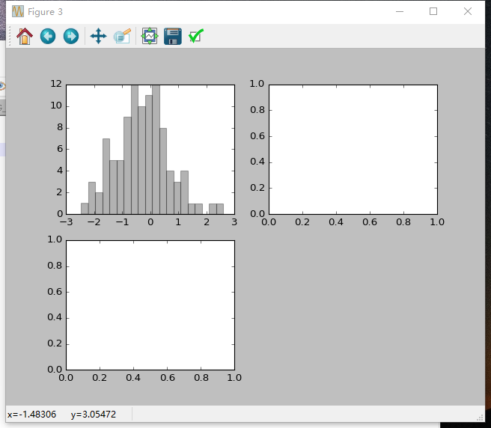Click inside the empty bottom-left subplot
This screenshot has height=428, width=491.
[x=150, y=305]
